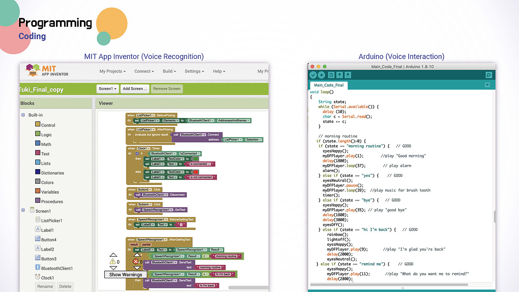
Task: Open the My Projects menu
Action: coord(113,71)
